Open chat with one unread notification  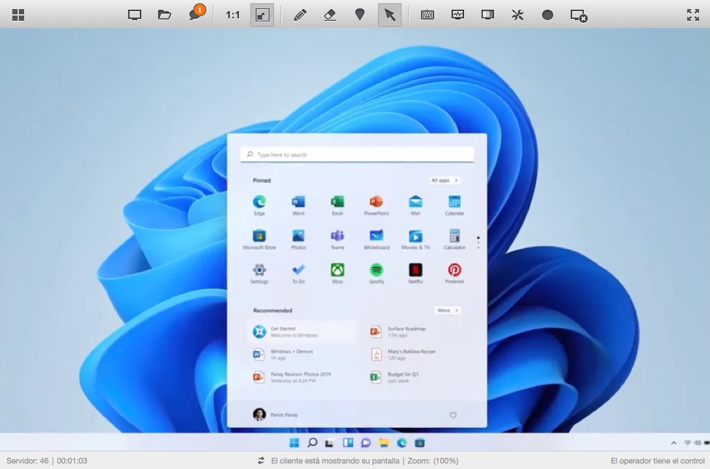point(195,15)
